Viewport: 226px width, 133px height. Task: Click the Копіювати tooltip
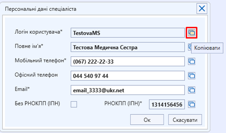click(207, 48)
